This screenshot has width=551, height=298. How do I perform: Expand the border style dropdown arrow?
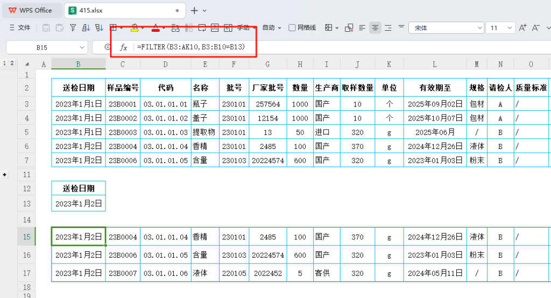121,28
